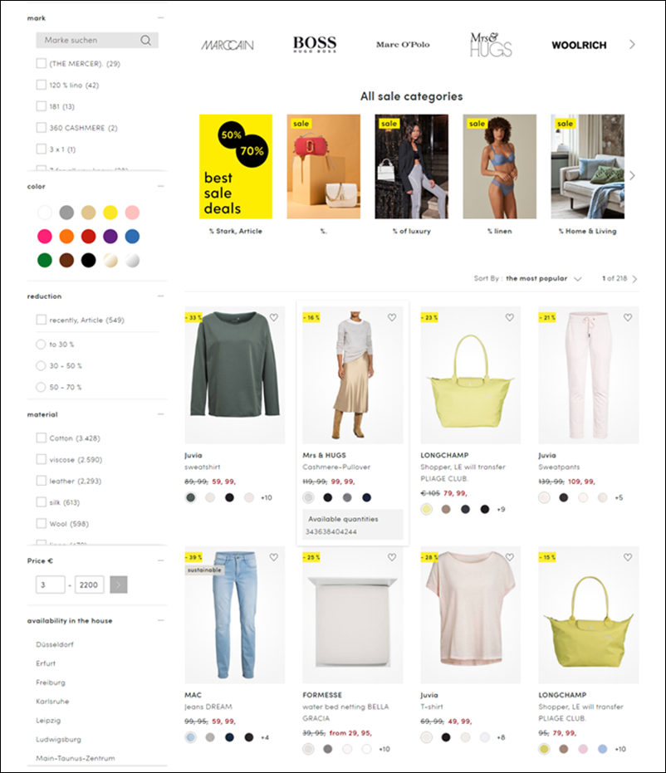Add MAC Jeans DREAM to wishlist
Viewport: 666px width, 773px height.
(273, 557)
